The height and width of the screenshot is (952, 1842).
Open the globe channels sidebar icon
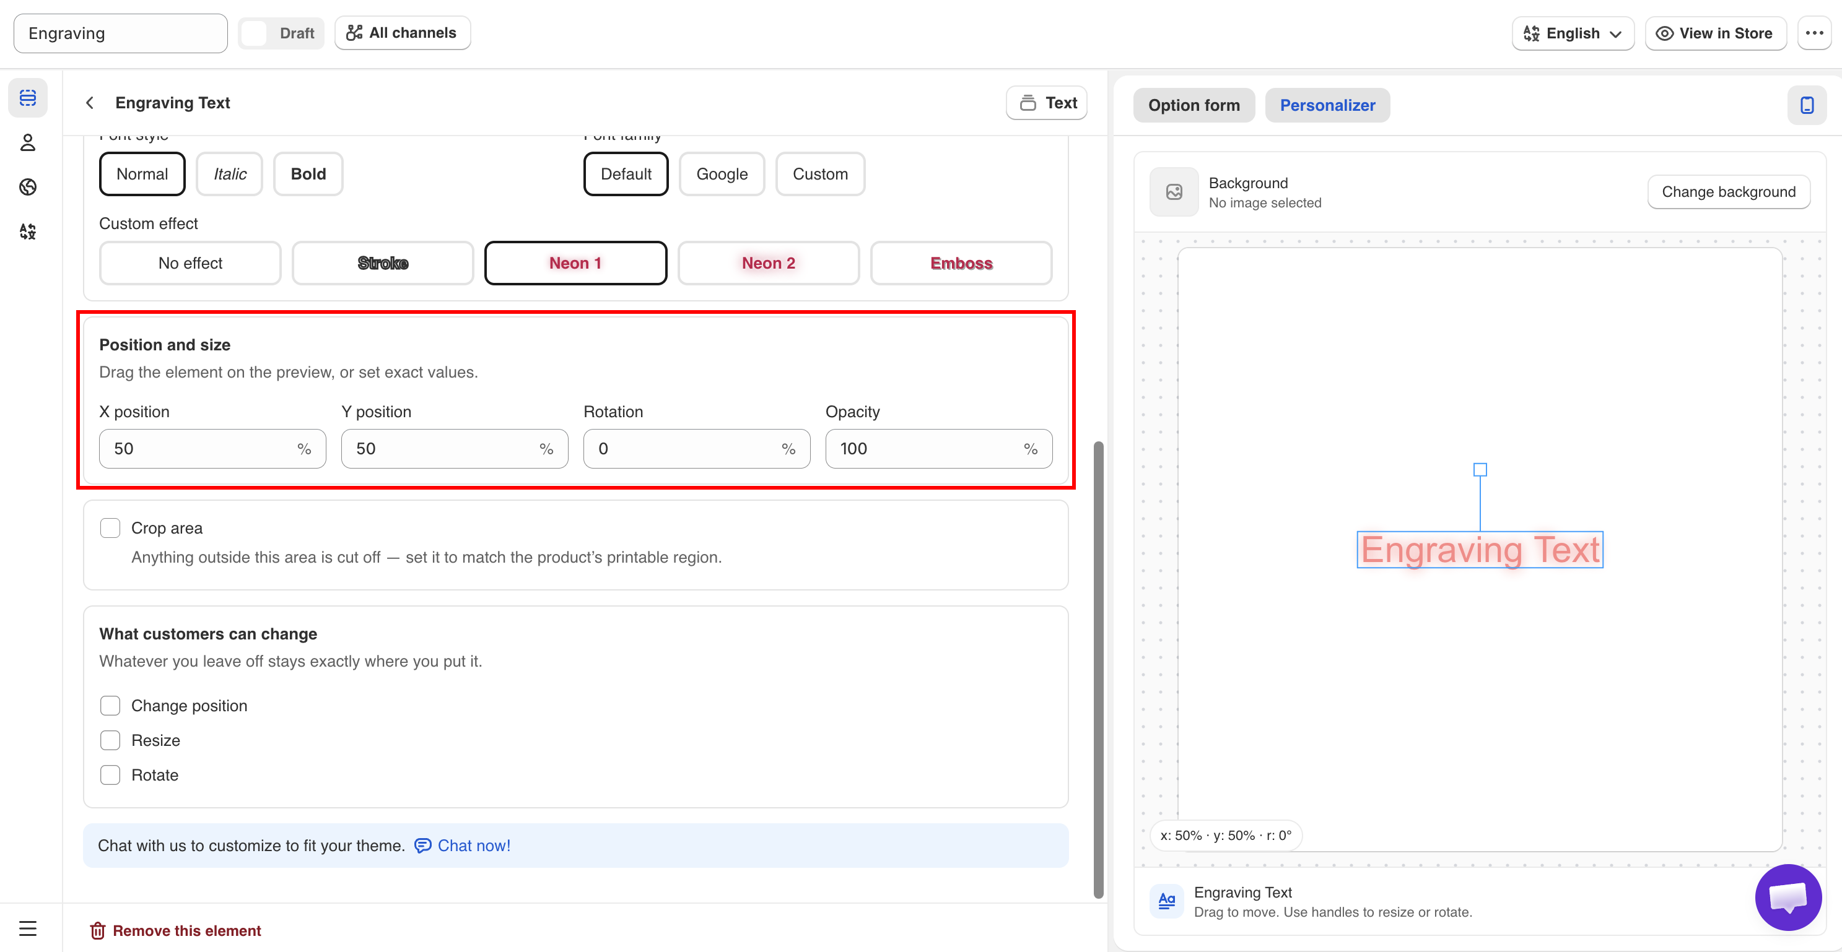click(x=28, y=186)
